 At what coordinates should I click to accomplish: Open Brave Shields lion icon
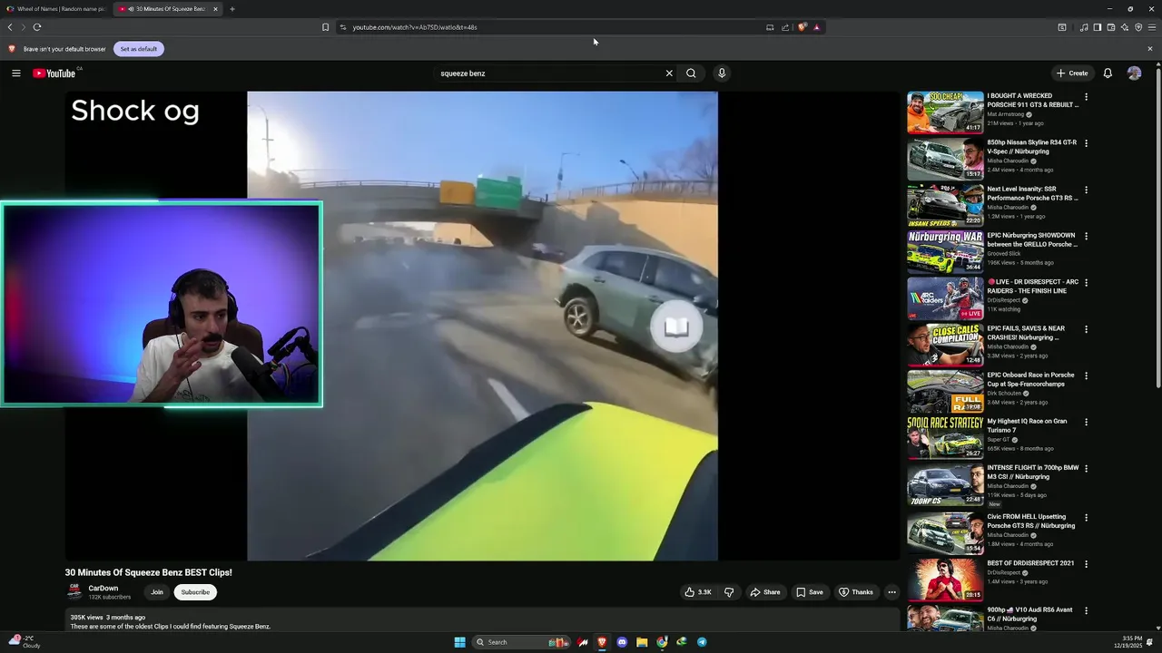802,27
